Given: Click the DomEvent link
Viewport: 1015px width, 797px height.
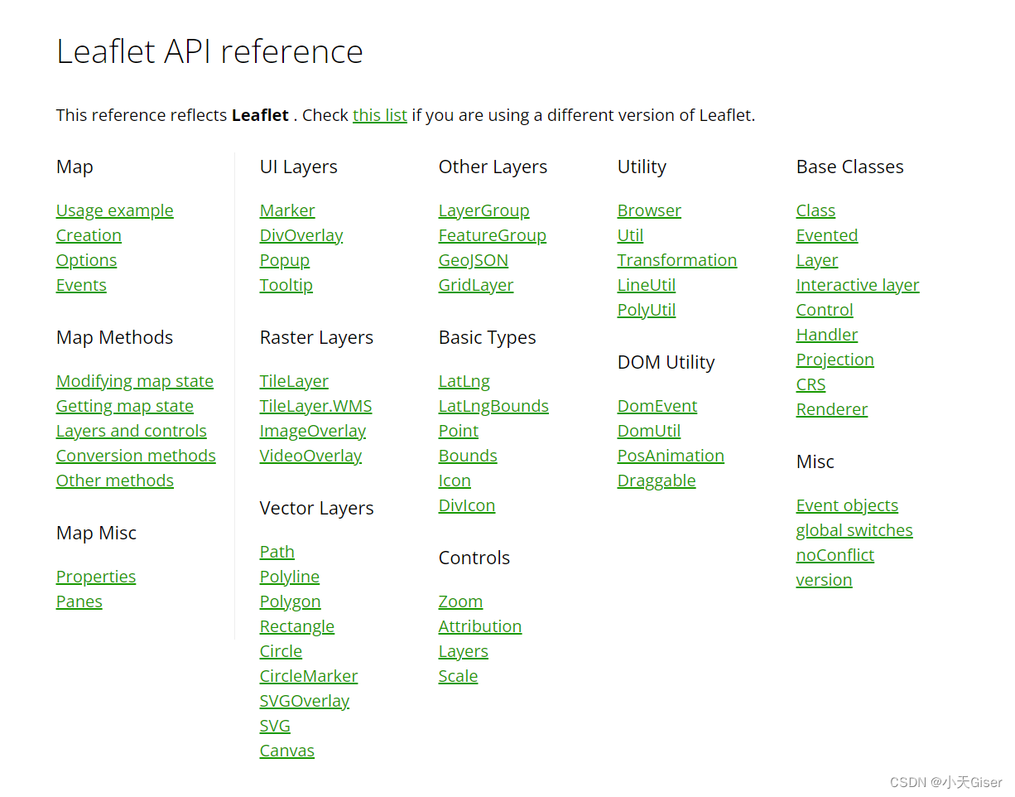Looking at the screenshot, I should (657, 406).
